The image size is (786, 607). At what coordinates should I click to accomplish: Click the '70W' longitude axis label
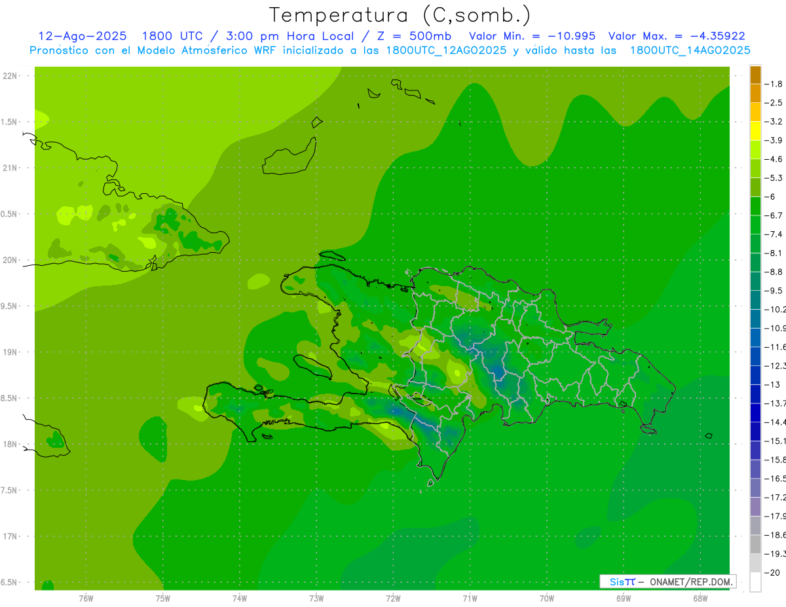click(x=547, y=598)
